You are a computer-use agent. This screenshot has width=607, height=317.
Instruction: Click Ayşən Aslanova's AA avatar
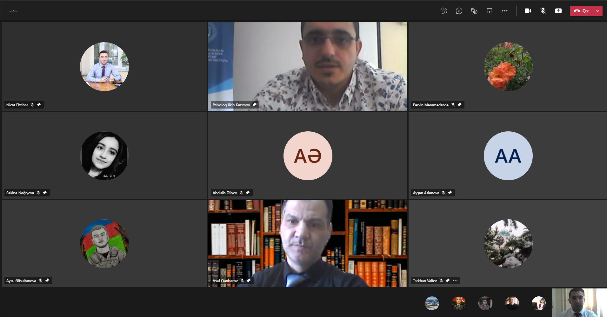tap(508, 156)
